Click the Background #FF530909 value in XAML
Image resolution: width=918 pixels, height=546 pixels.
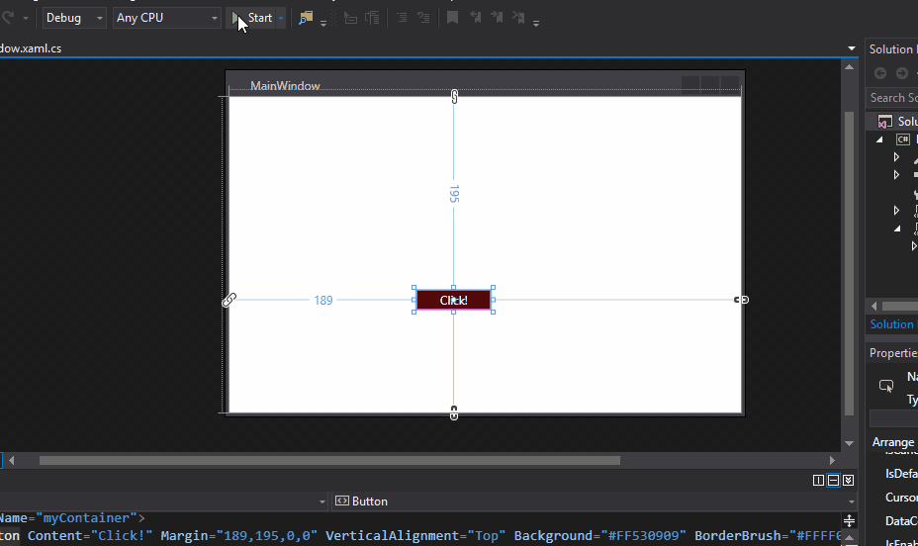(x=643, y=536)
